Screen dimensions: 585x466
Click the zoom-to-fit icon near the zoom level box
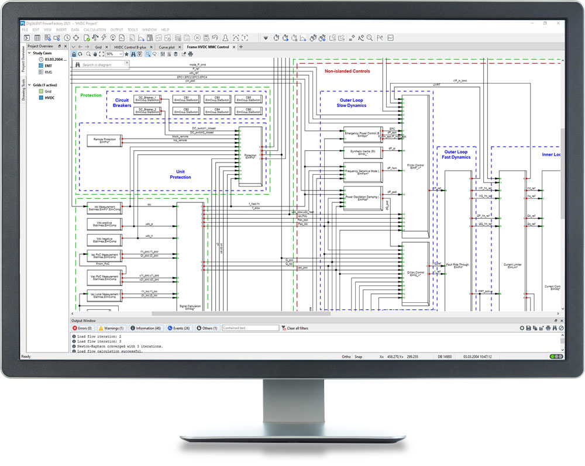point(101,54)
